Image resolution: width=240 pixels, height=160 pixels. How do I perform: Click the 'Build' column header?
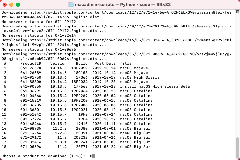coord(82,63)
